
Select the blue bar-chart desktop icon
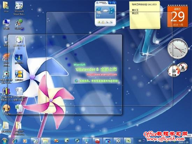[x=19, y=58]
